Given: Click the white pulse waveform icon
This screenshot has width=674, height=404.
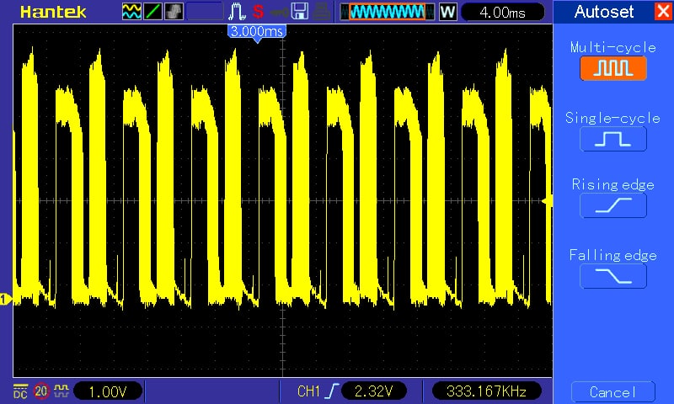Looking at the screenshot, I should (237, 12).
